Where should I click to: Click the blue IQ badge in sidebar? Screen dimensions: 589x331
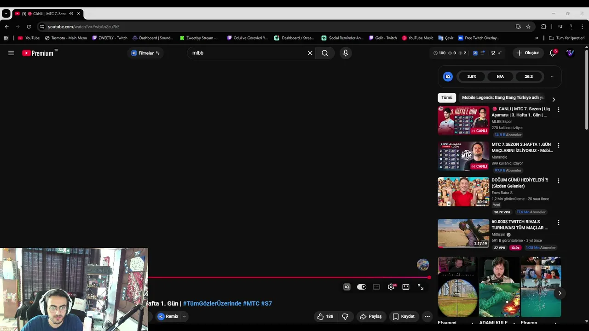(448, 77)
